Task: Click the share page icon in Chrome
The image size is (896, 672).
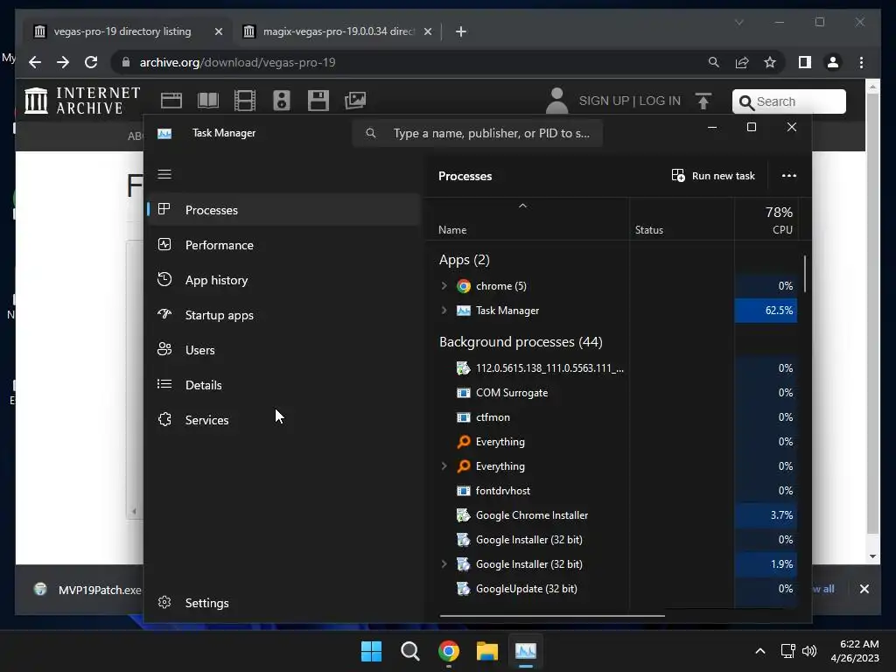Action: pos(742,62)
